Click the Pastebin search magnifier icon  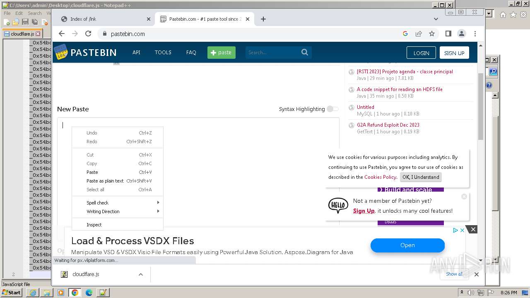pos(305,52)
